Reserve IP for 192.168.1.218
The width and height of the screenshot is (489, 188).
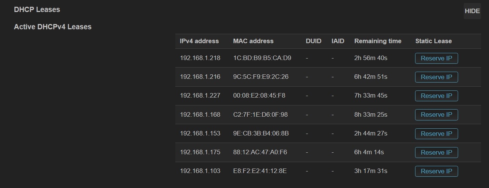point(436,58)
